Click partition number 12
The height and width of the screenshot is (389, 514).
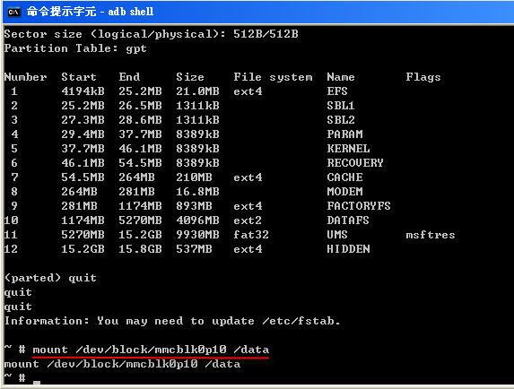click(11, 249)
